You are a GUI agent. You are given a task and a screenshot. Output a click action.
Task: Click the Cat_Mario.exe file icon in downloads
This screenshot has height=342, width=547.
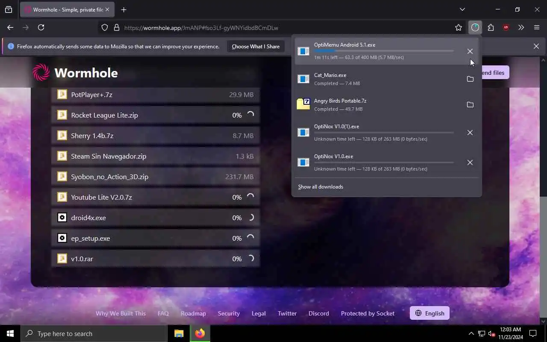(303, 79)
